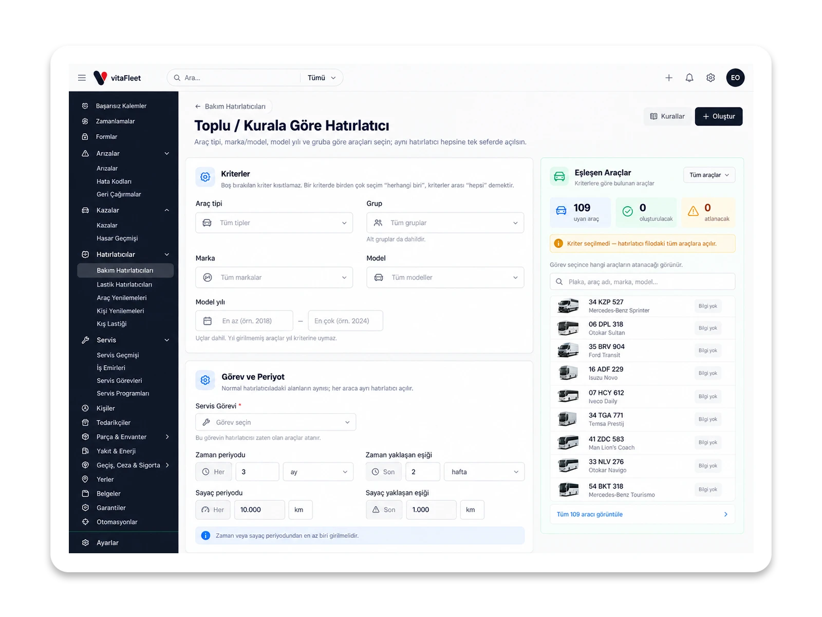This screenshot has height=617, width=822.
Task: Open the hamburger menu icon
Action: pos(82,78)
